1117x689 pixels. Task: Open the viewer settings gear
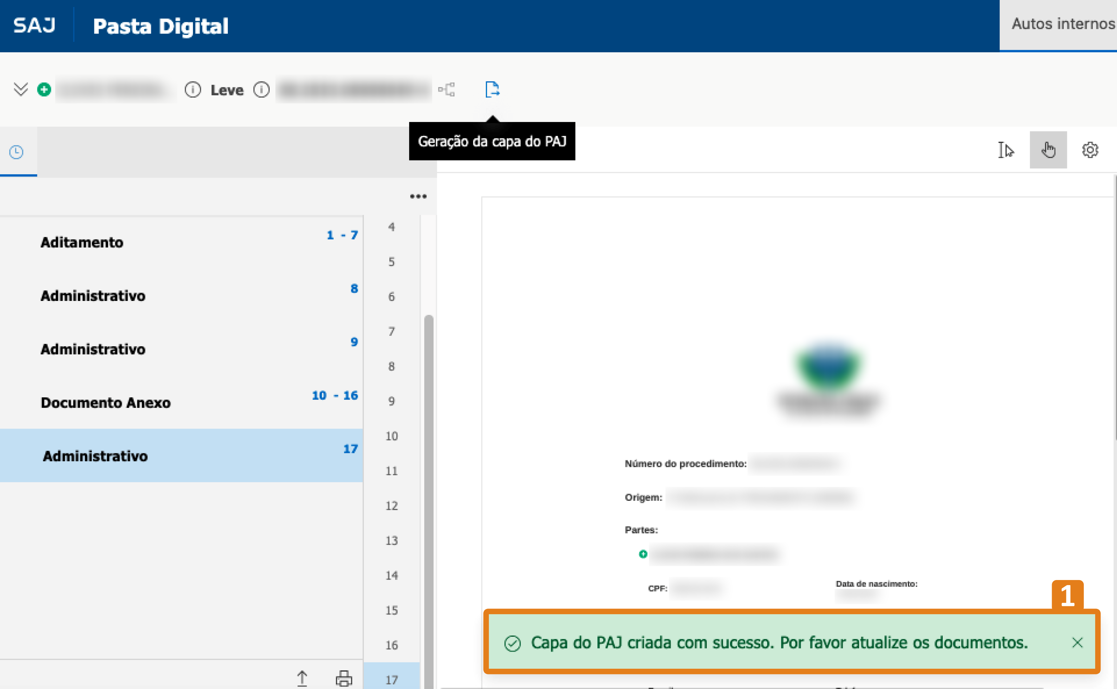pyautogui.click(x=1090, y=150)
